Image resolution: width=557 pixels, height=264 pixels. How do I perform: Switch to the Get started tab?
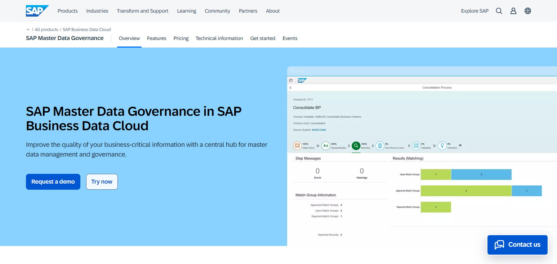click(x=263, y=38)
